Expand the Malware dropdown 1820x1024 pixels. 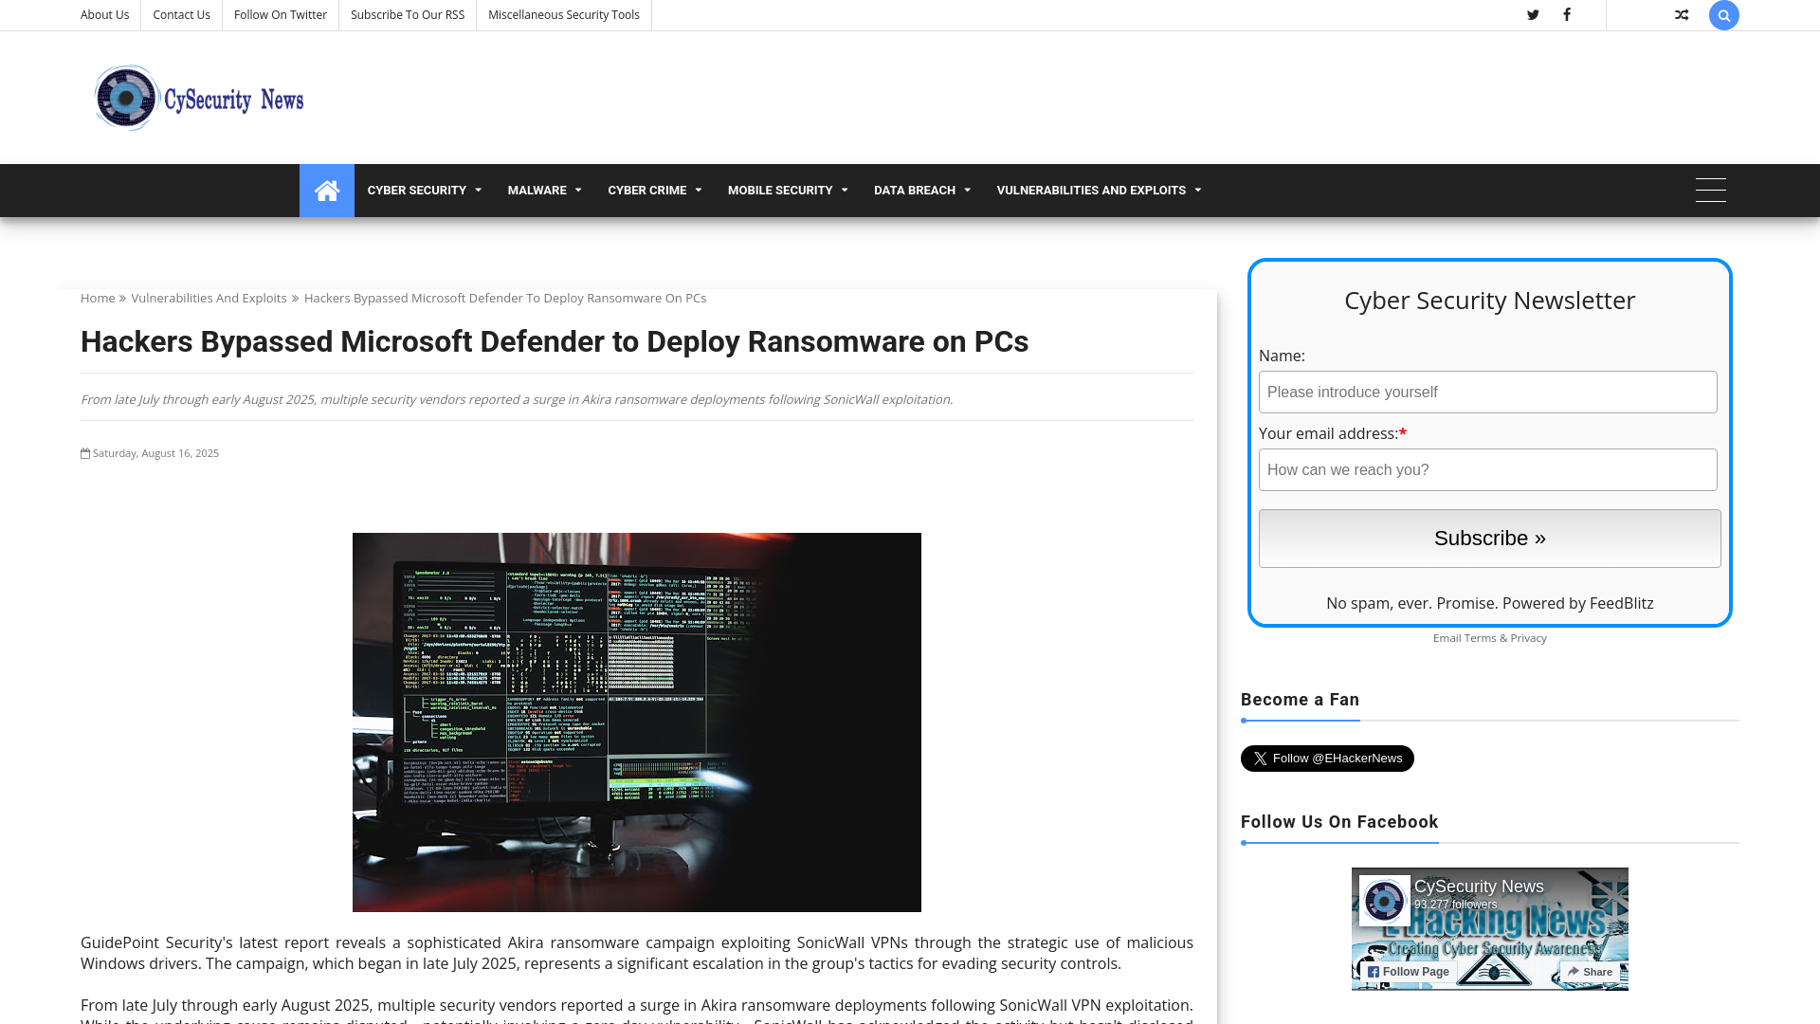click(544, 191)
